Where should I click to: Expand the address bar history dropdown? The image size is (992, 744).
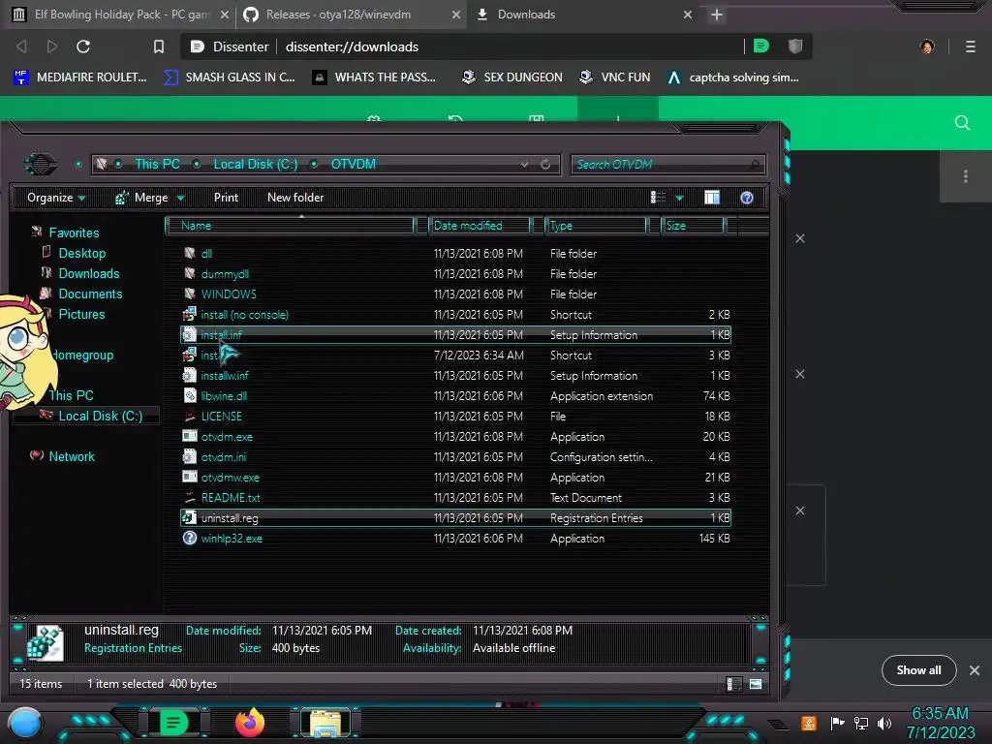tap(524, 165)
